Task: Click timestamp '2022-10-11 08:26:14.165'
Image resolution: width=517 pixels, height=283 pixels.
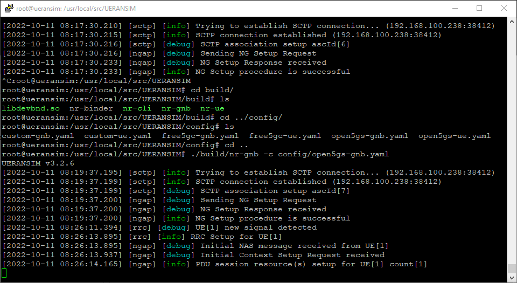Action: [x=62, y=264]
